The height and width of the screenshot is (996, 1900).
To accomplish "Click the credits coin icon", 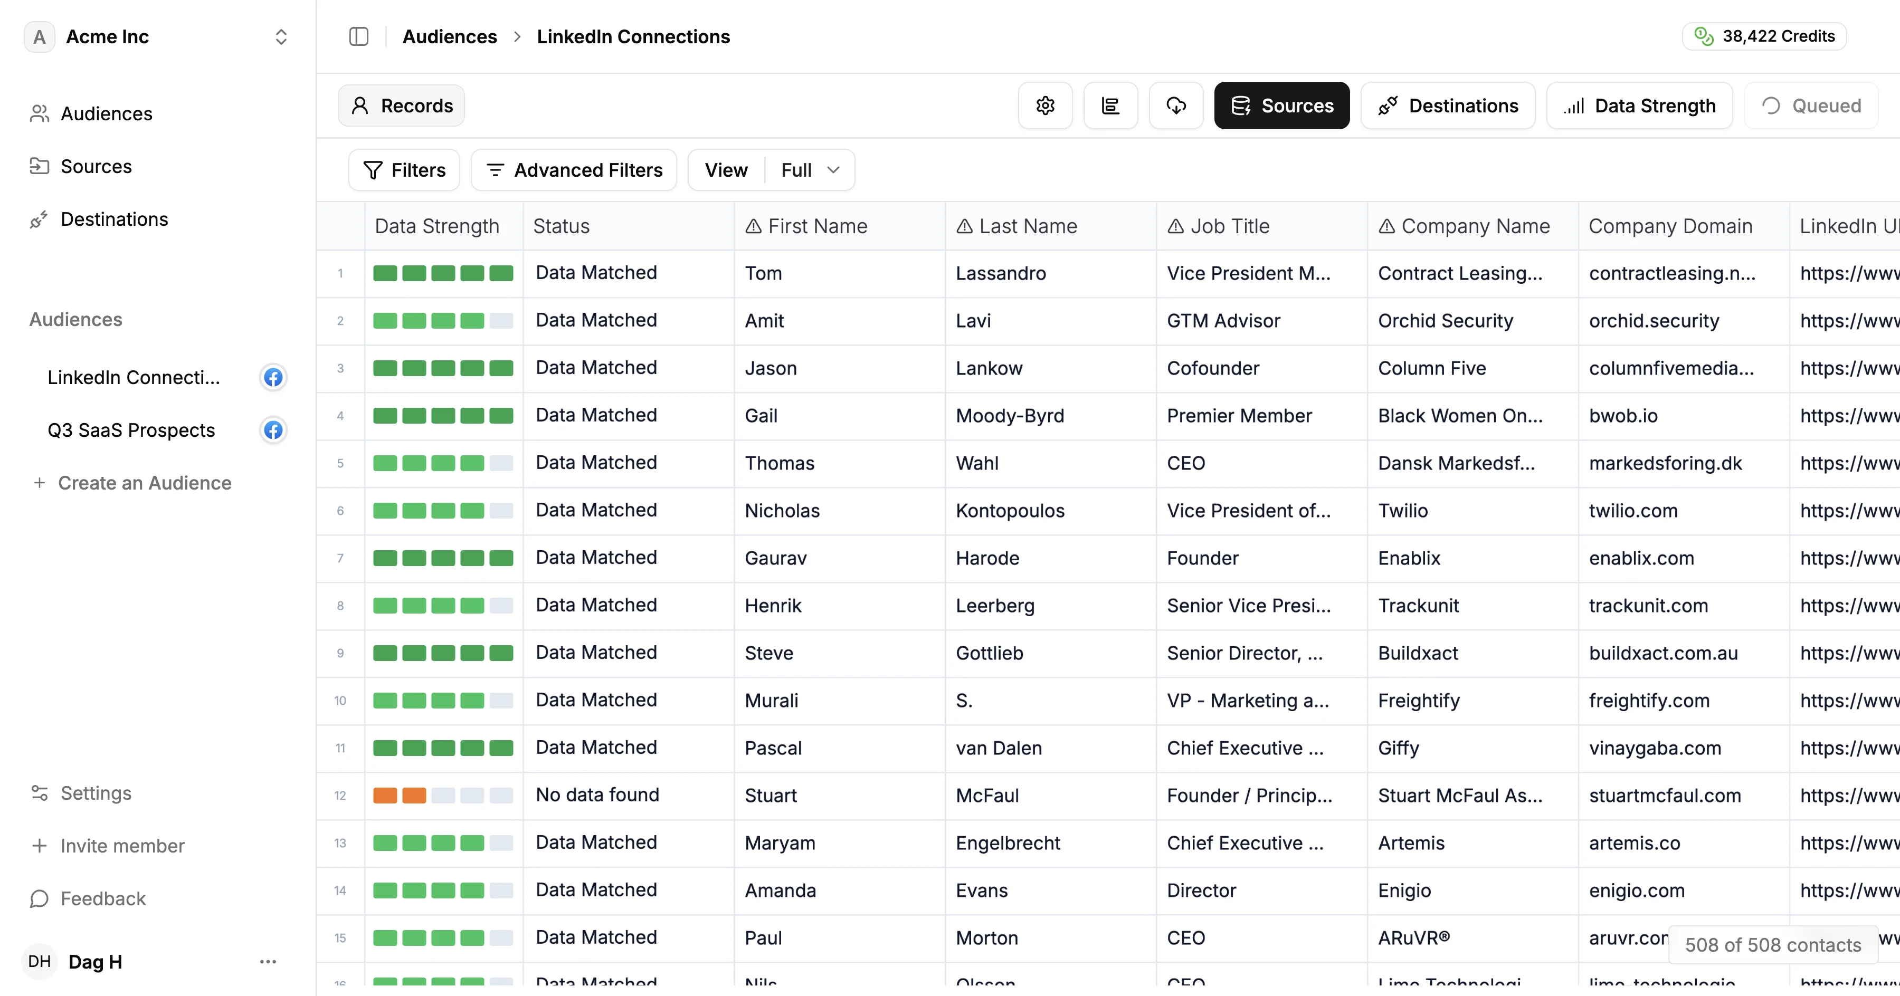I will (x=1703, y=36).
